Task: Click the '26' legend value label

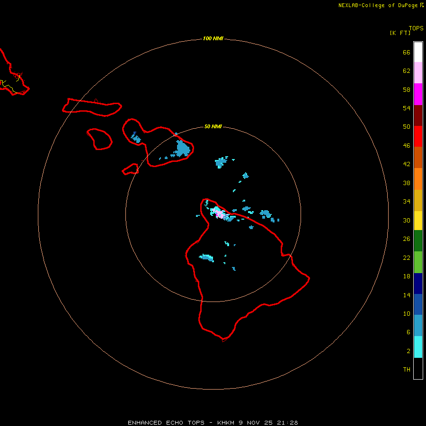Action: pyautogui.click(x=407, y=239)
